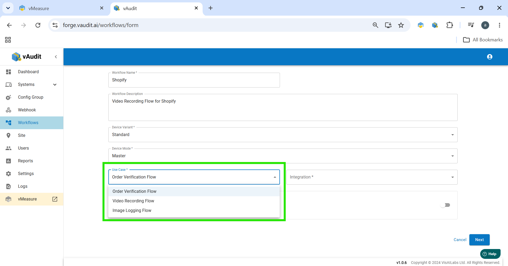Select Image Logging Flow option

[194, 211]
